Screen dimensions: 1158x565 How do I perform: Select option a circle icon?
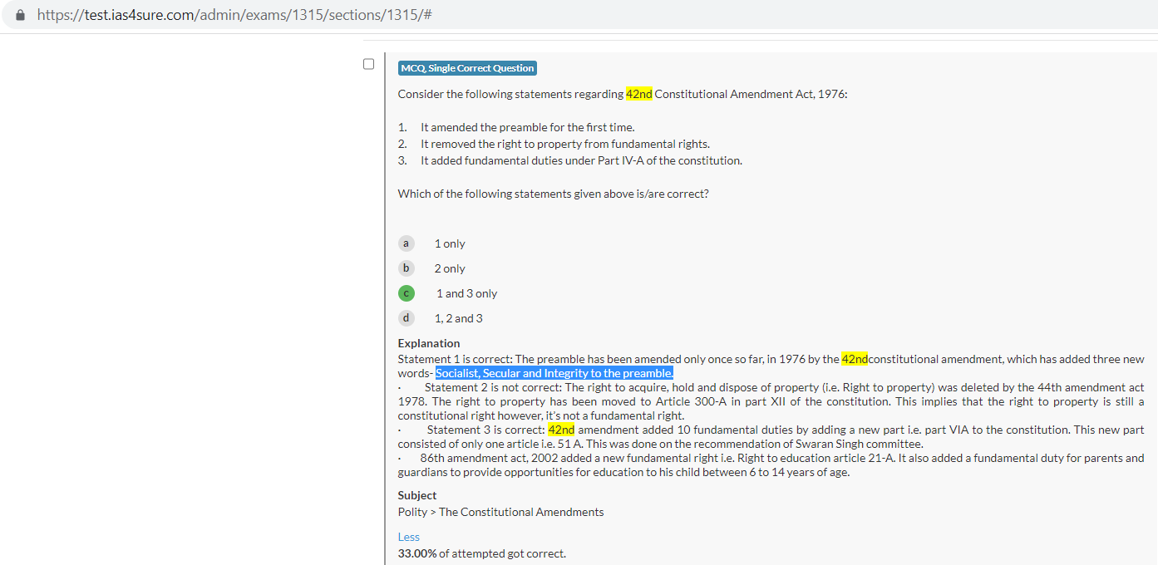[406, 243]
